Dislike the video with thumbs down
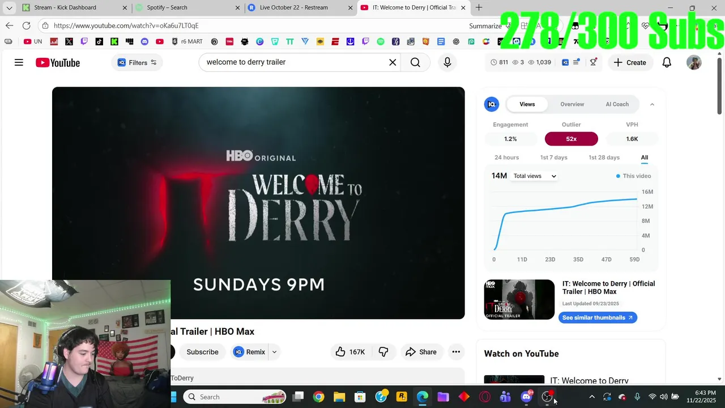725x408 pixels. (383, 352)
